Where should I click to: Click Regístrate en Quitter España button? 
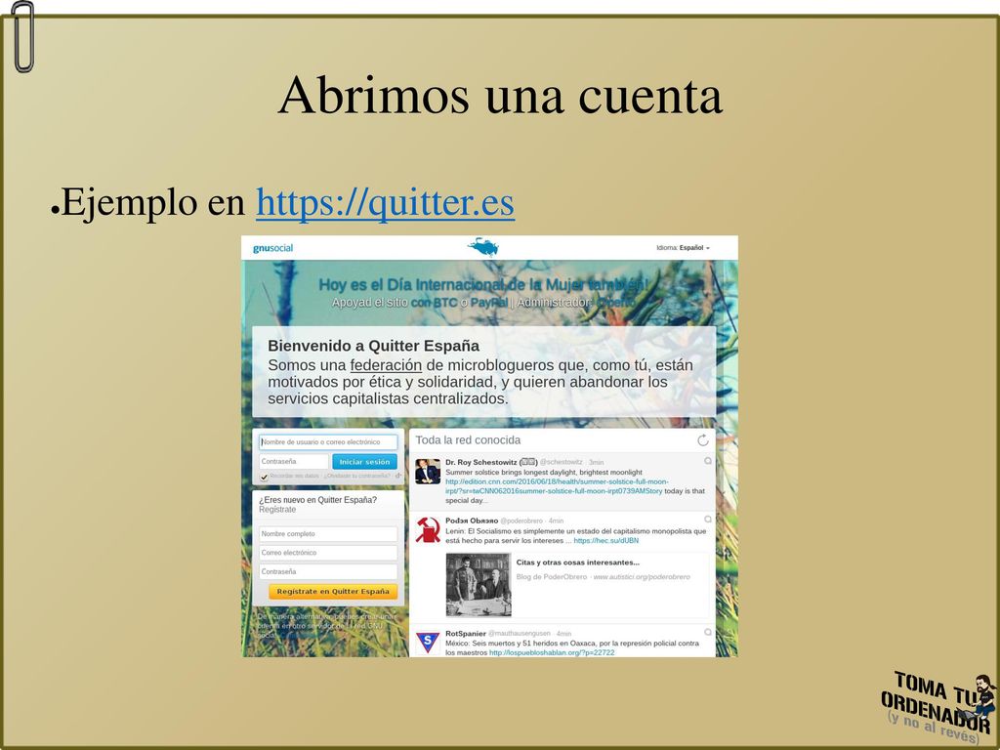[333, 591]
